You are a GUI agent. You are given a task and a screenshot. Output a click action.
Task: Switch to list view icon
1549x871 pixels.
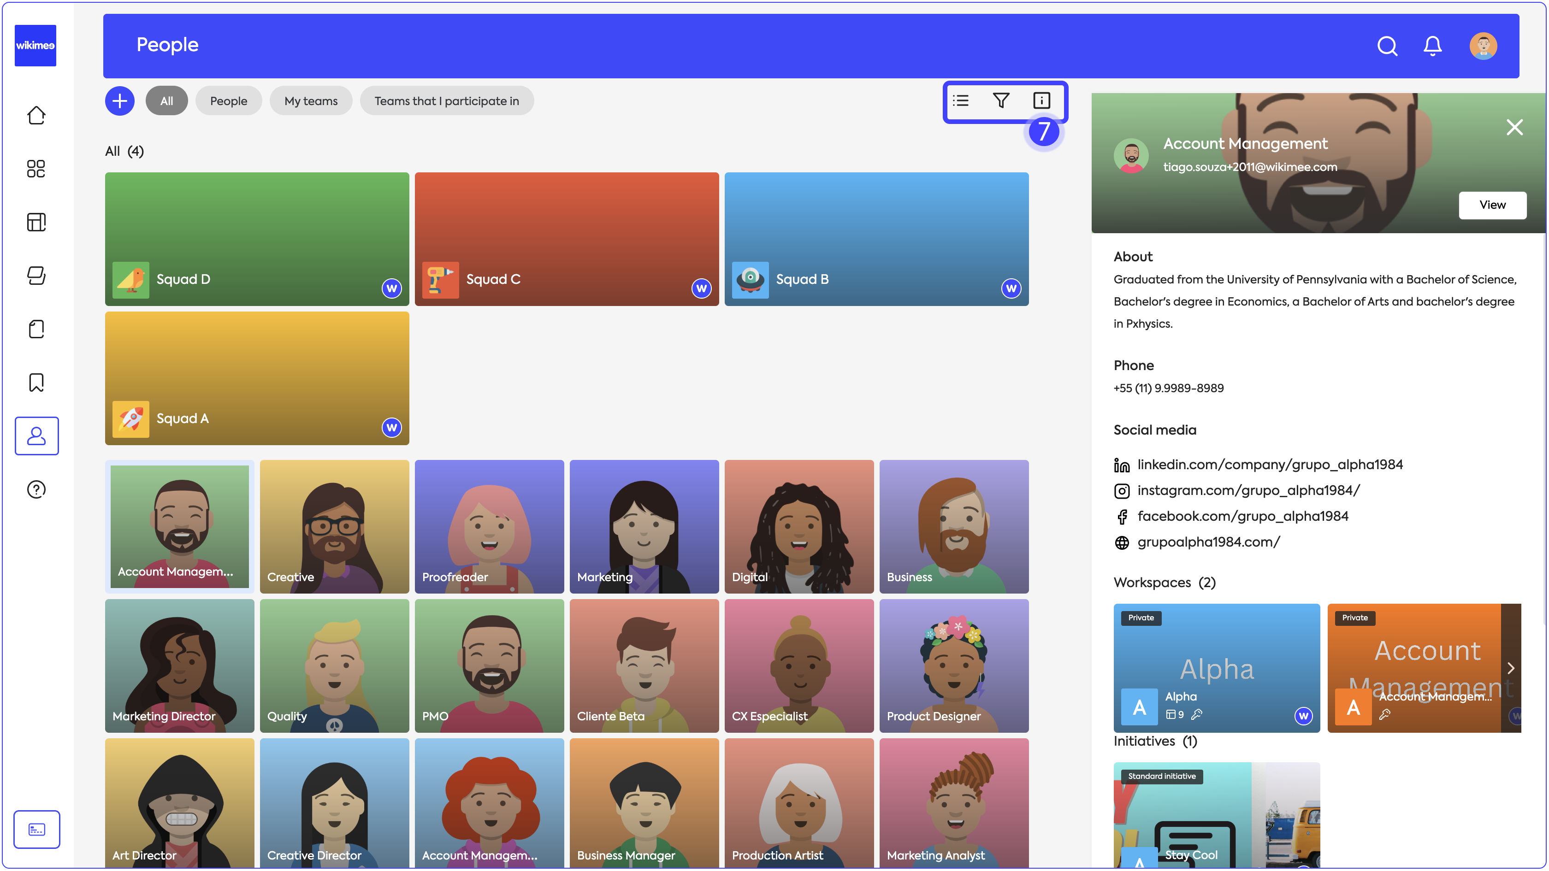tap(960, 100)
